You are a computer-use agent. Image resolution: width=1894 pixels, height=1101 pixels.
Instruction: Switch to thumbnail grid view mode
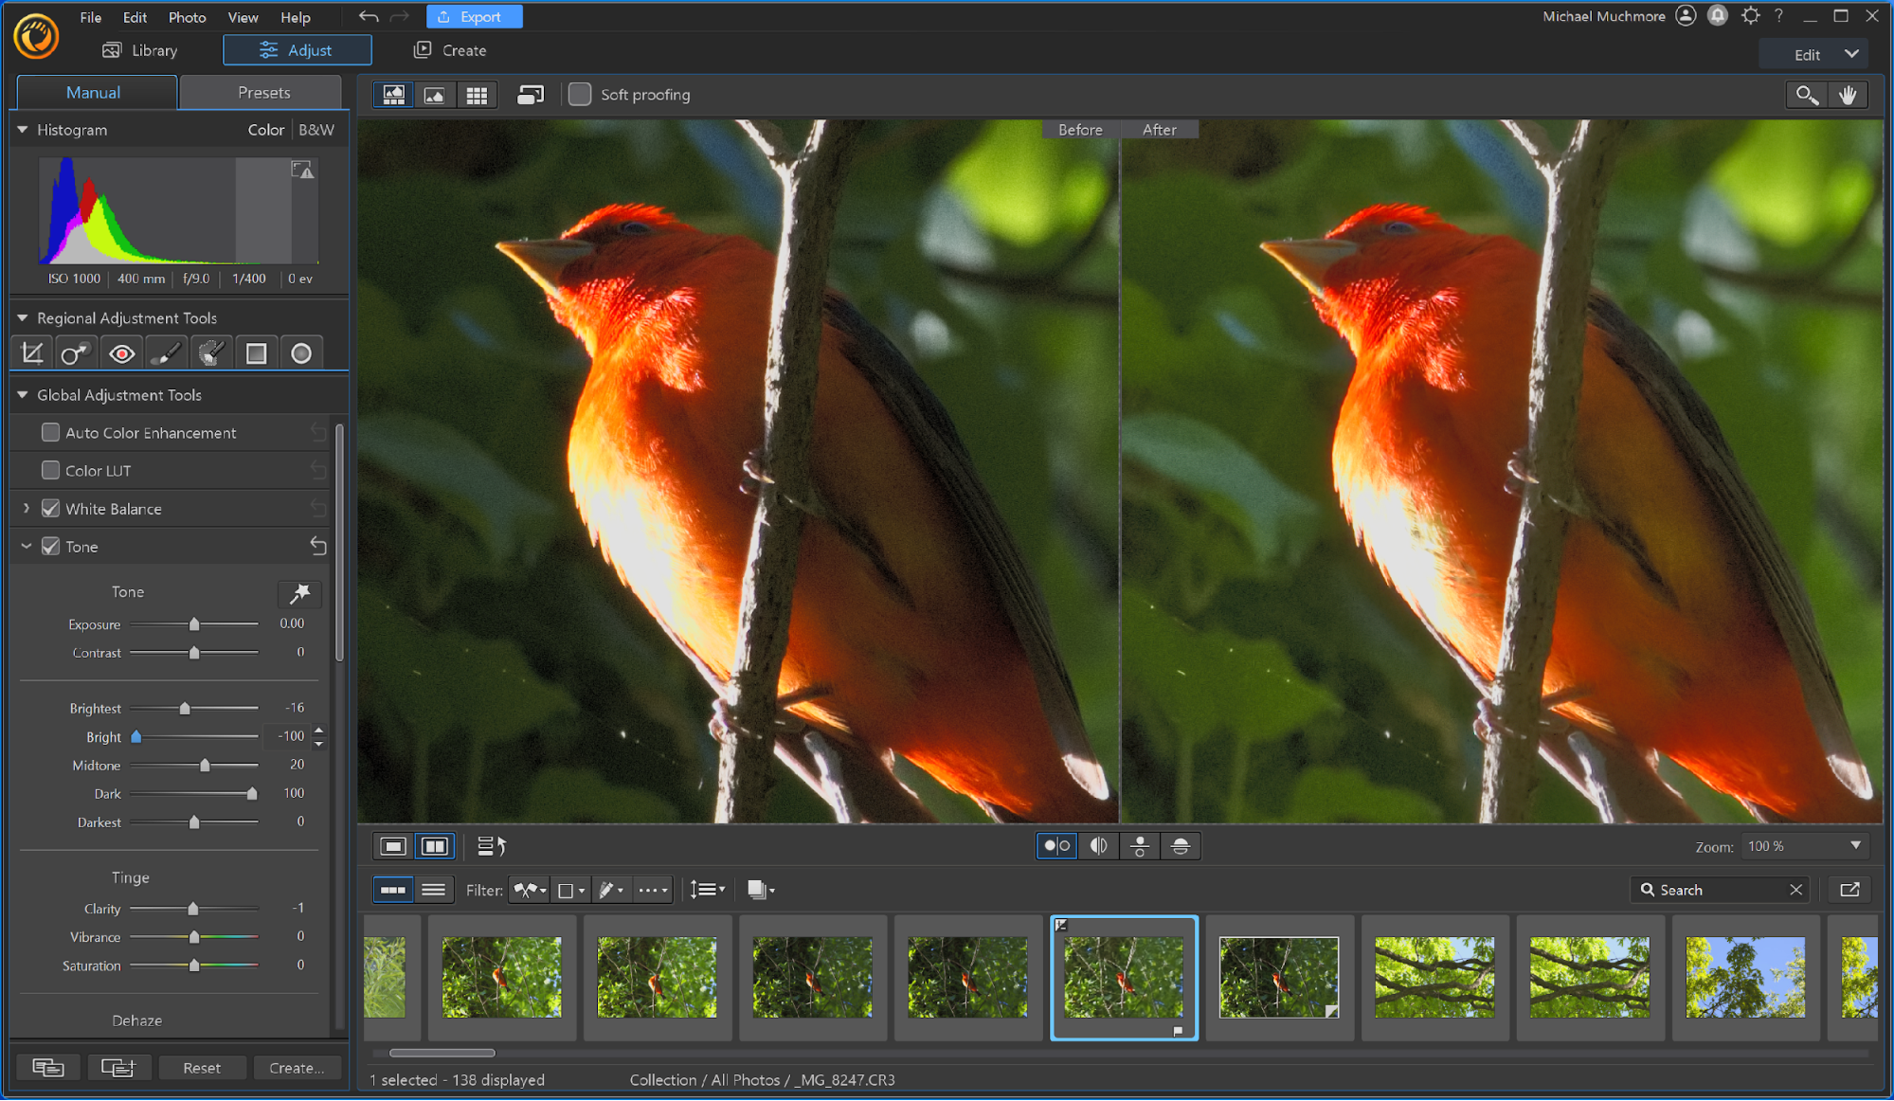tap(477, 95)
